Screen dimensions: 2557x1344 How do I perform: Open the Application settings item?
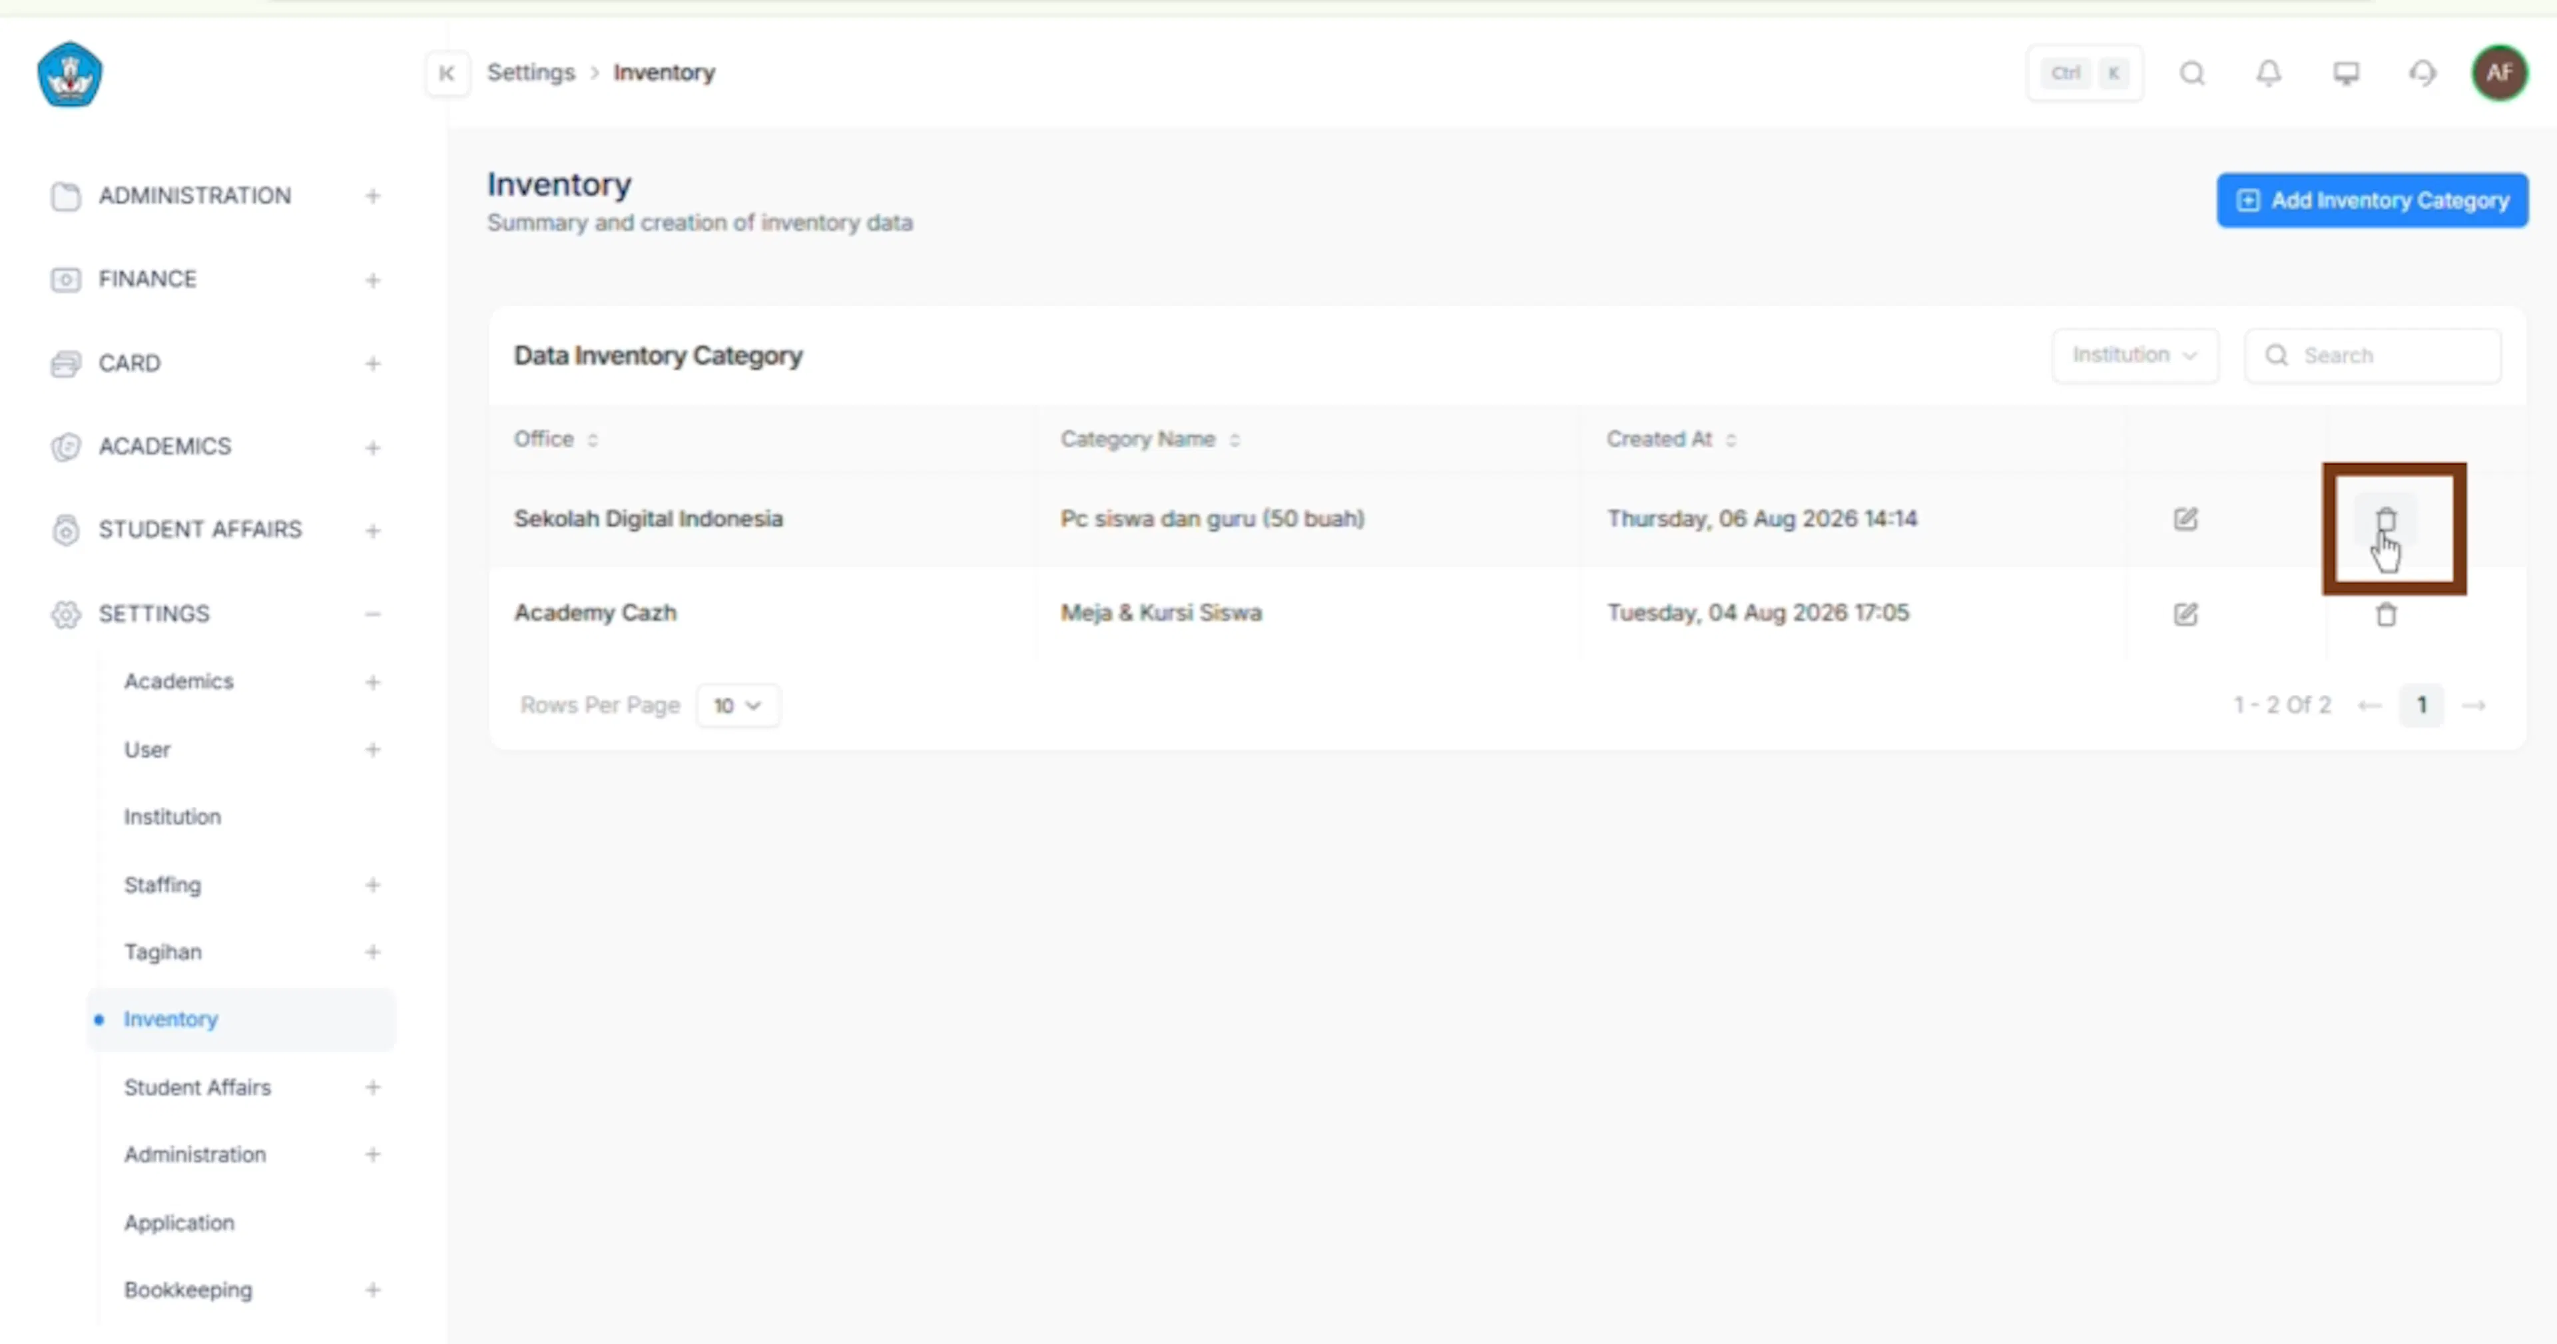coord(178,1223)
